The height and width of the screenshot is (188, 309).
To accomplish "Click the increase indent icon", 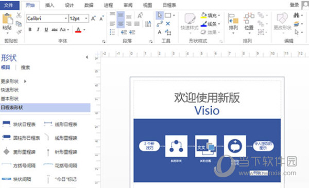I will 132,32.
